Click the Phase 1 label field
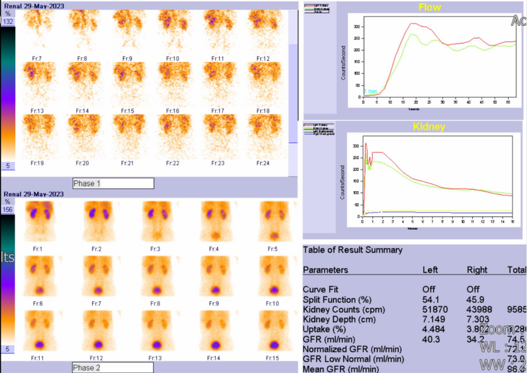527x373 pixels. (x=113, y=184)
